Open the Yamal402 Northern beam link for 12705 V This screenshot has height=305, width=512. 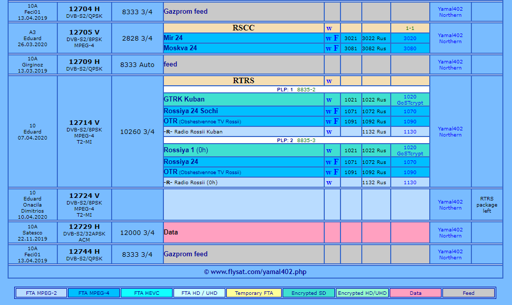pos(450,38)
